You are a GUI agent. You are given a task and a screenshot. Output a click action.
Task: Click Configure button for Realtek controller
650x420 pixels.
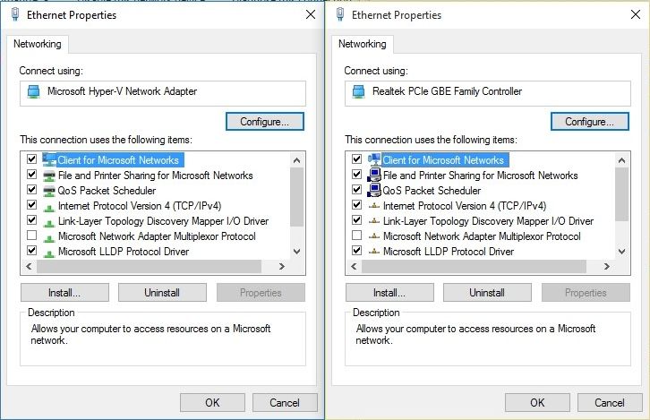pos(589,122)
